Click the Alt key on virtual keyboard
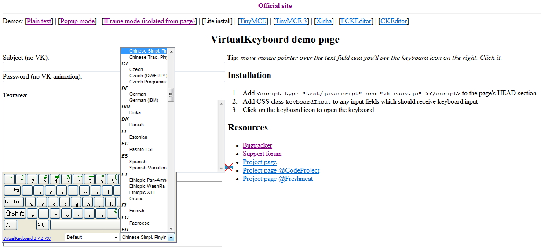Image resolution: width=541 pixels, height=252 pixels. [x=42, y=225]
